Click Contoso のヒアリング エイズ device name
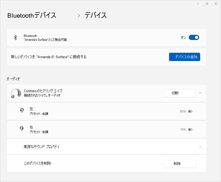 point(43,91)
